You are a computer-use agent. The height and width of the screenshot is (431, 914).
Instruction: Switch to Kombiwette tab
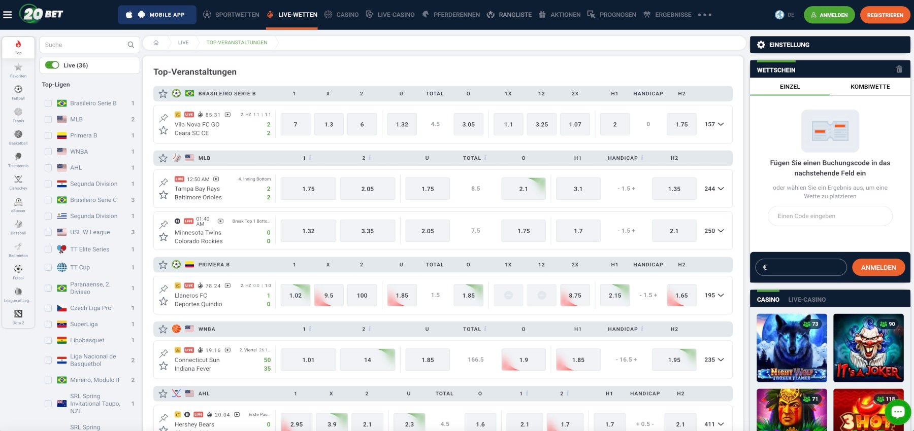pos(870,87)
